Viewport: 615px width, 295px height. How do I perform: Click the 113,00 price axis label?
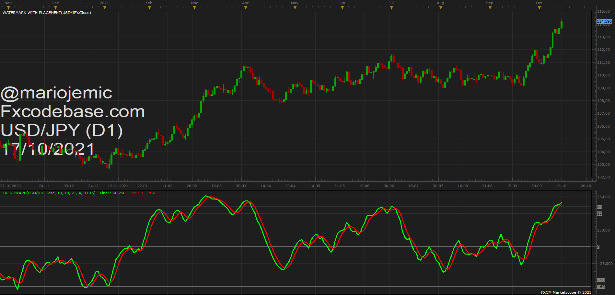[603, 37]
